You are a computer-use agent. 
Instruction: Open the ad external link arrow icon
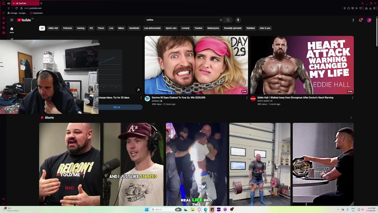(x=138, y=90)
